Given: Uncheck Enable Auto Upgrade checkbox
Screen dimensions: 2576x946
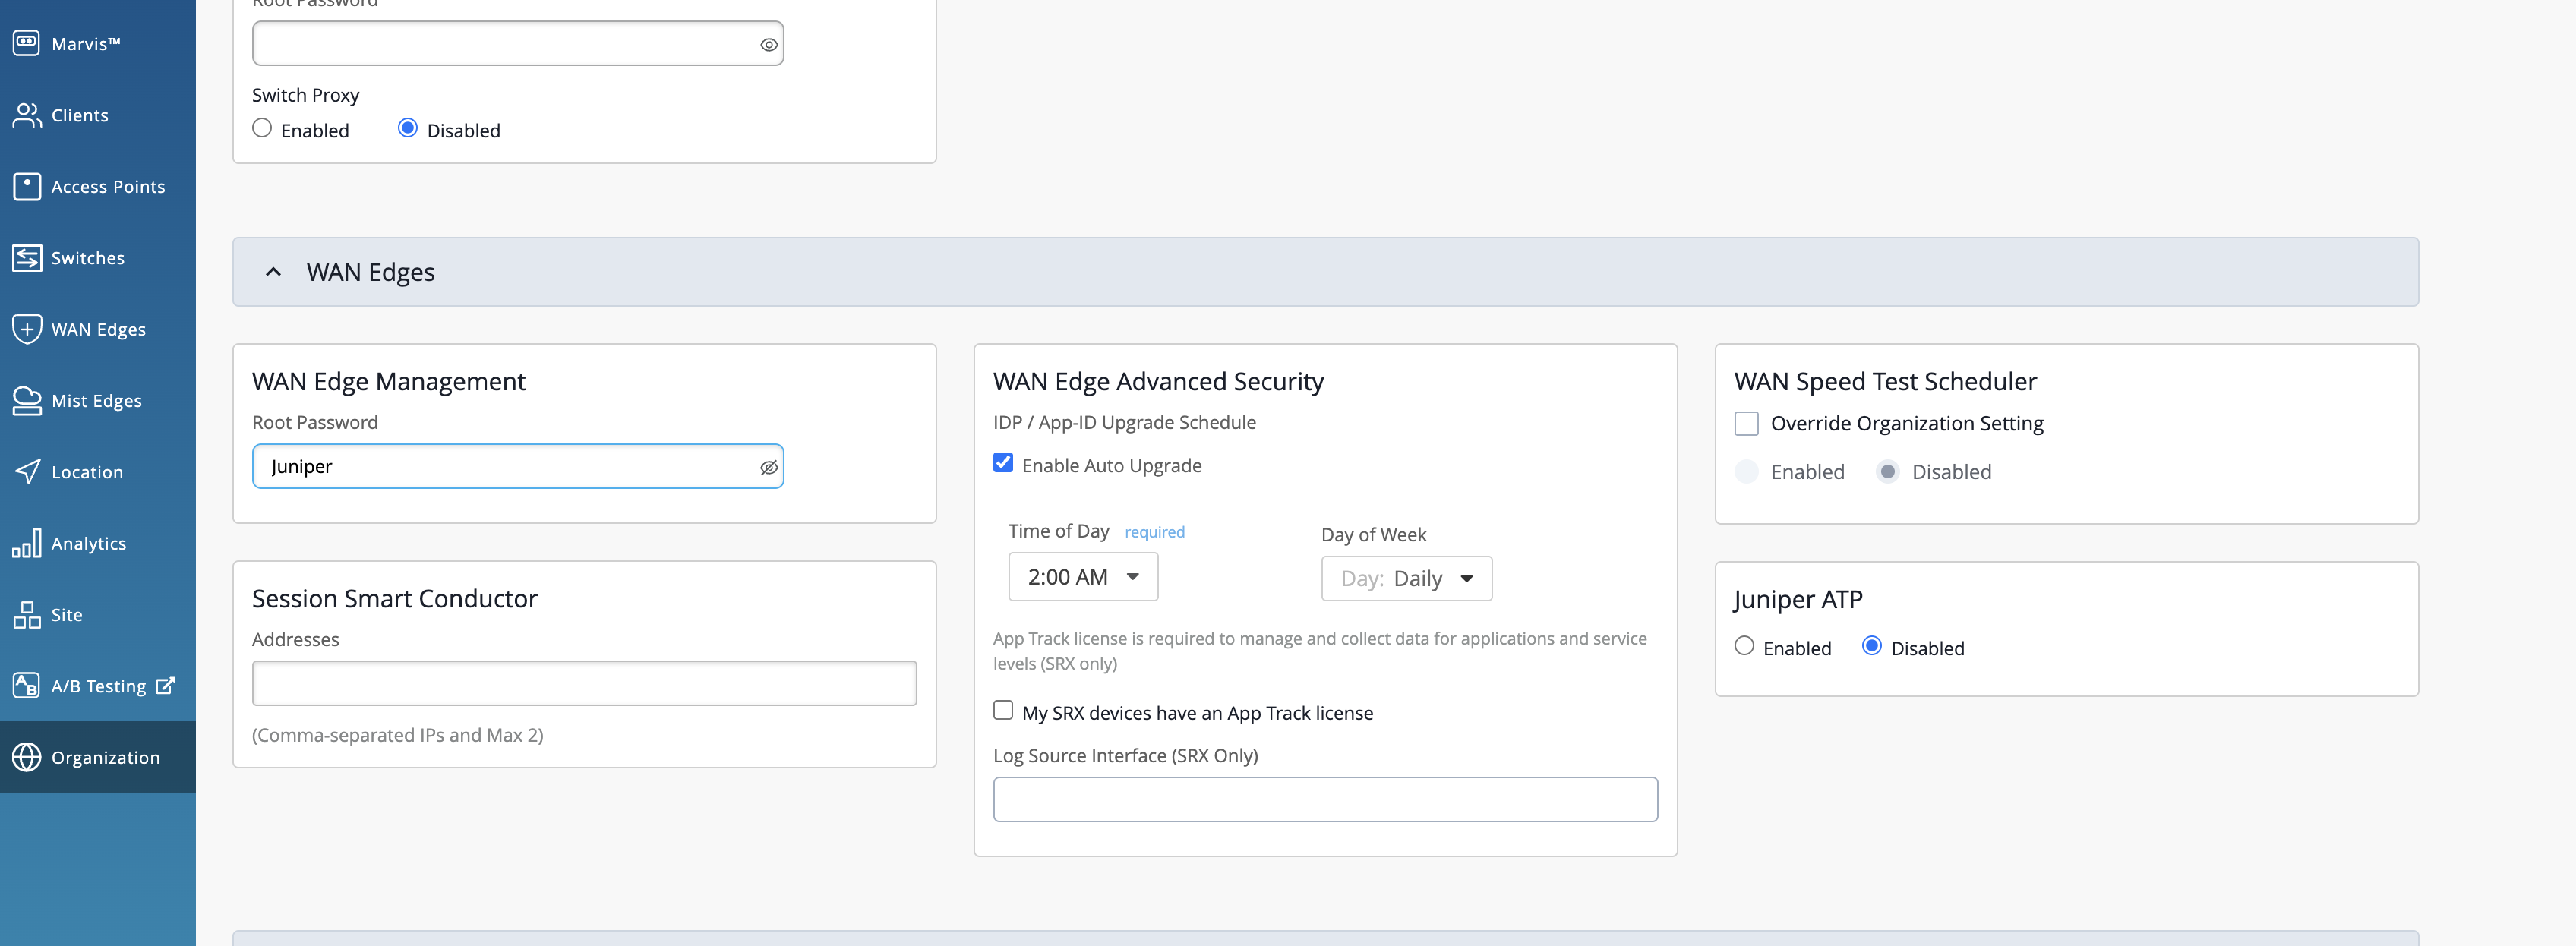Looking at the screenshot, I should pyautogui.click(x=1003, y=463).
